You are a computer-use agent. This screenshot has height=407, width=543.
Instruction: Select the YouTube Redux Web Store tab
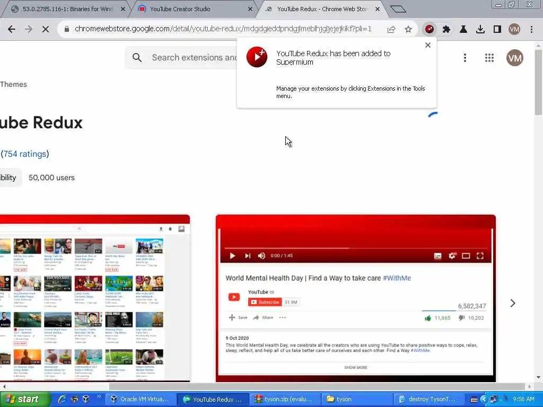[x=322, y=10]
